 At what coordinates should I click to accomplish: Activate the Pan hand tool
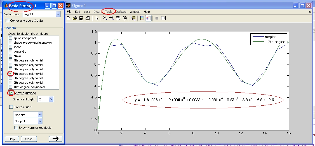pos(118,18)
